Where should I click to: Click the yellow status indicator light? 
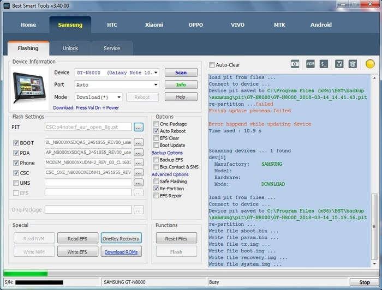pos(370,64)
